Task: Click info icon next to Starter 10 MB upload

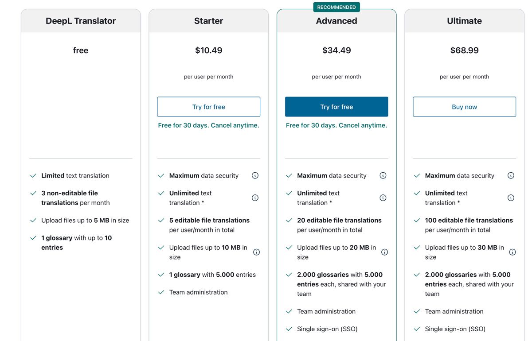Action: click(256, 252)
